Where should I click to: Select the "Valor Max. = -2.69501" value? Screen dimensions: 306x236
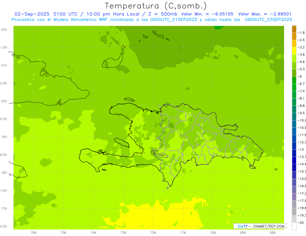pos(265,14)
